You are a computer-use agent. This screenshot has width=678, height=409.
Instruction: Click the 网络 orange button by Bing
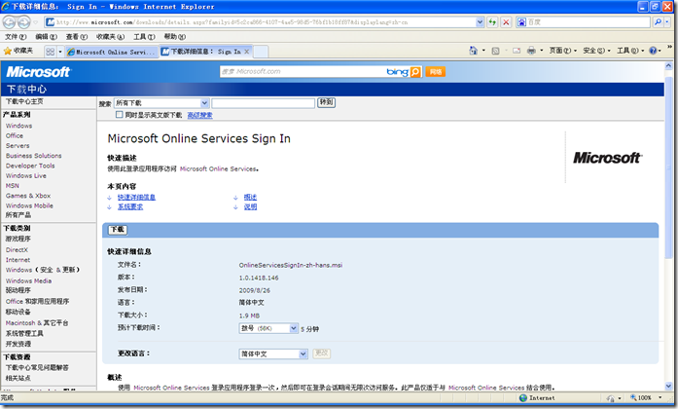point(436,72)
